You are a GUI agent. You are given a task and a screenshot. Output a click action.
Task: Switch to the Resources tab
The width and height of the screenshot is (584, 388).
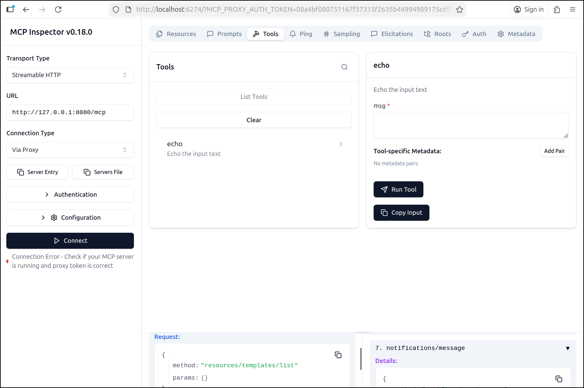click(176, 34)
